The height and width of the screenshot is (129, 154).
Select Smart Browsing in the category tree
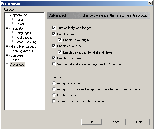(26, 42)
